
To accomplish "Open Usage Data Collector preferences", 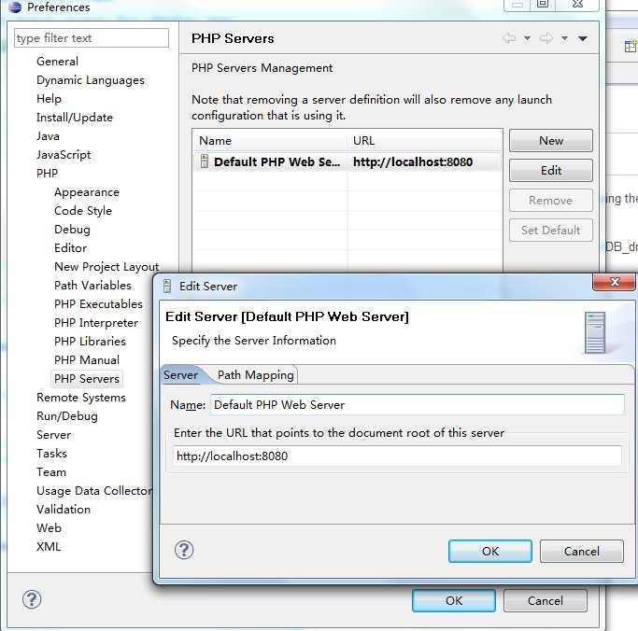I will pyautogui.click(x=94, y=491).
